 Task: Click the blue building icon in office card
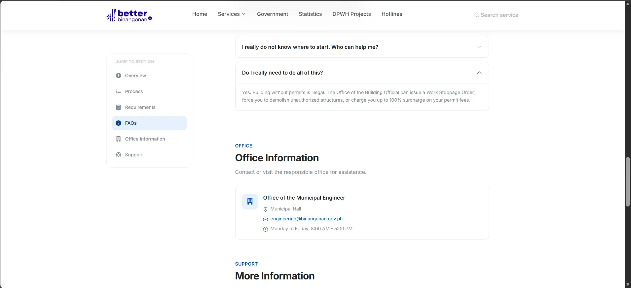(250, 201)
